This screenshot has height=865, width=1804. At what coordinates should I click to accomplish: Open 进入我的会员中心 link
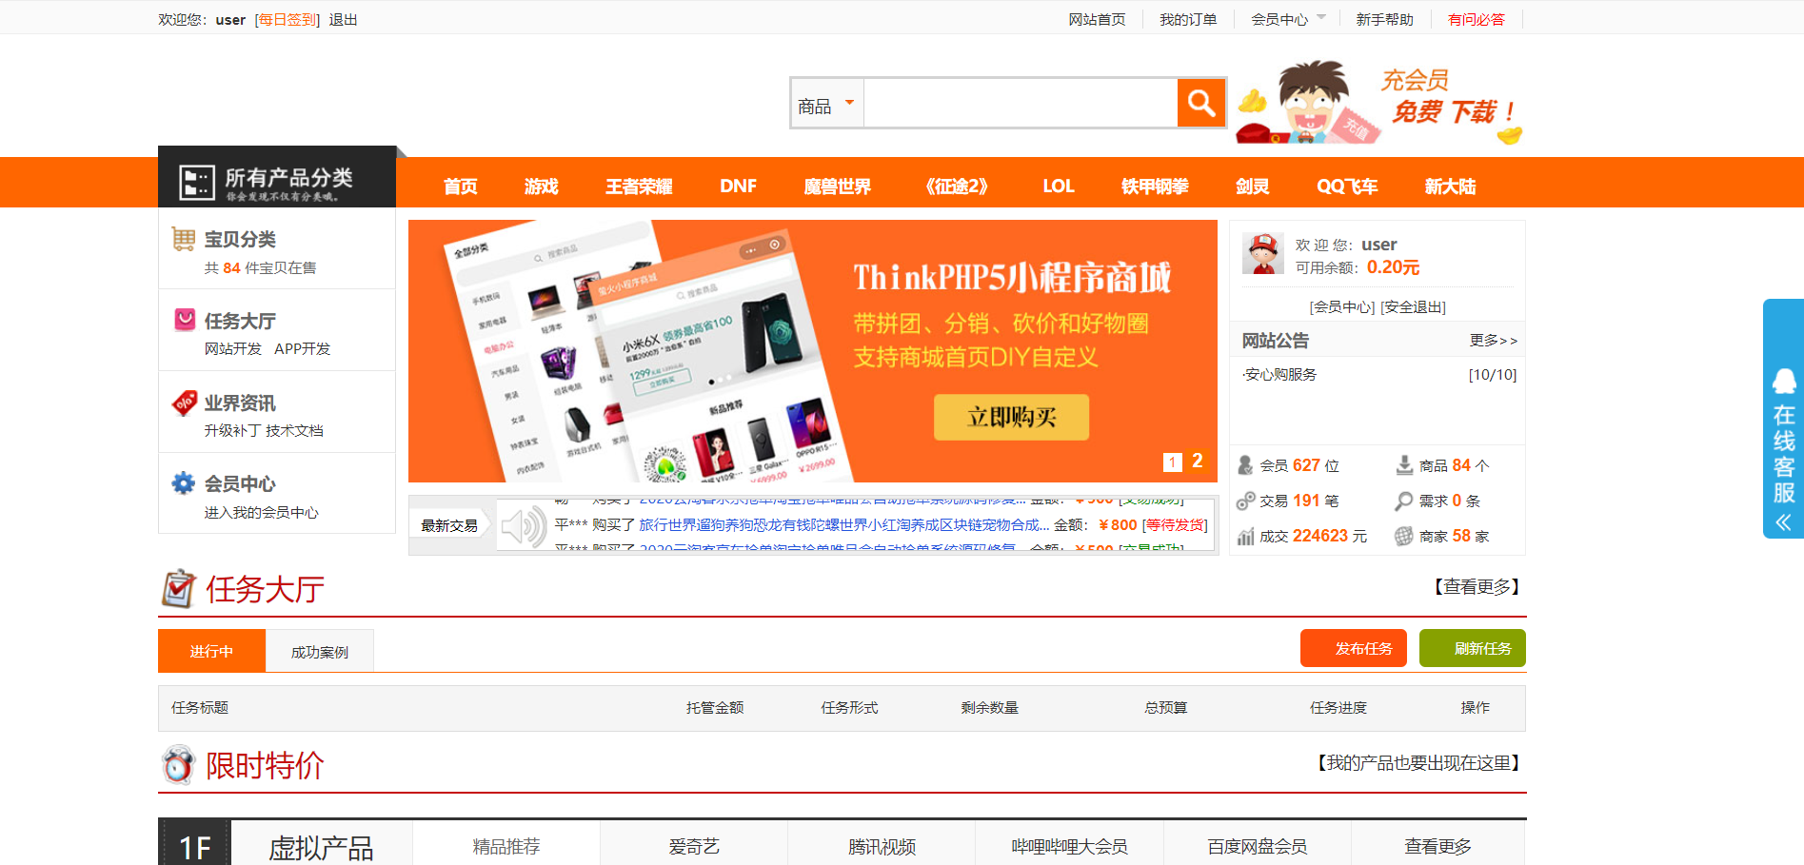[x=261, y=513]
